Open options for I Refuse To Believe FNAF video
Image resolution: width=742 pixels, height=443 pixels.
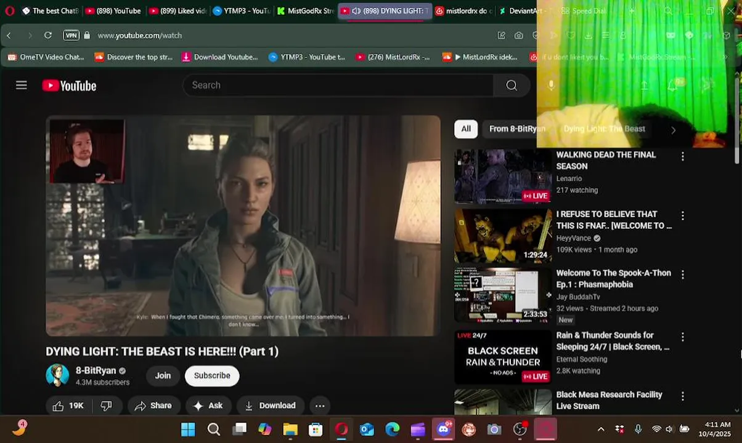click(682, 216)
